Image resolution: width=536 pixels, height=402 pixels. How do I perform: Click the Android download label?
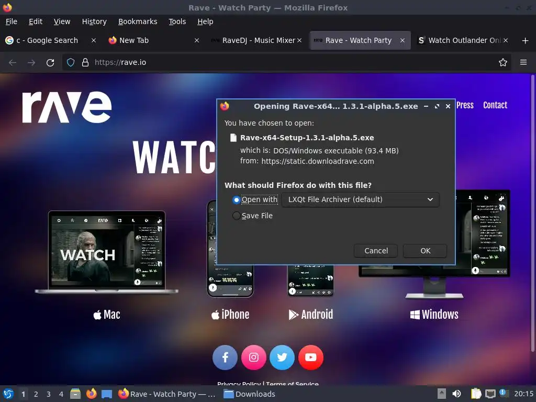[311, 315]
